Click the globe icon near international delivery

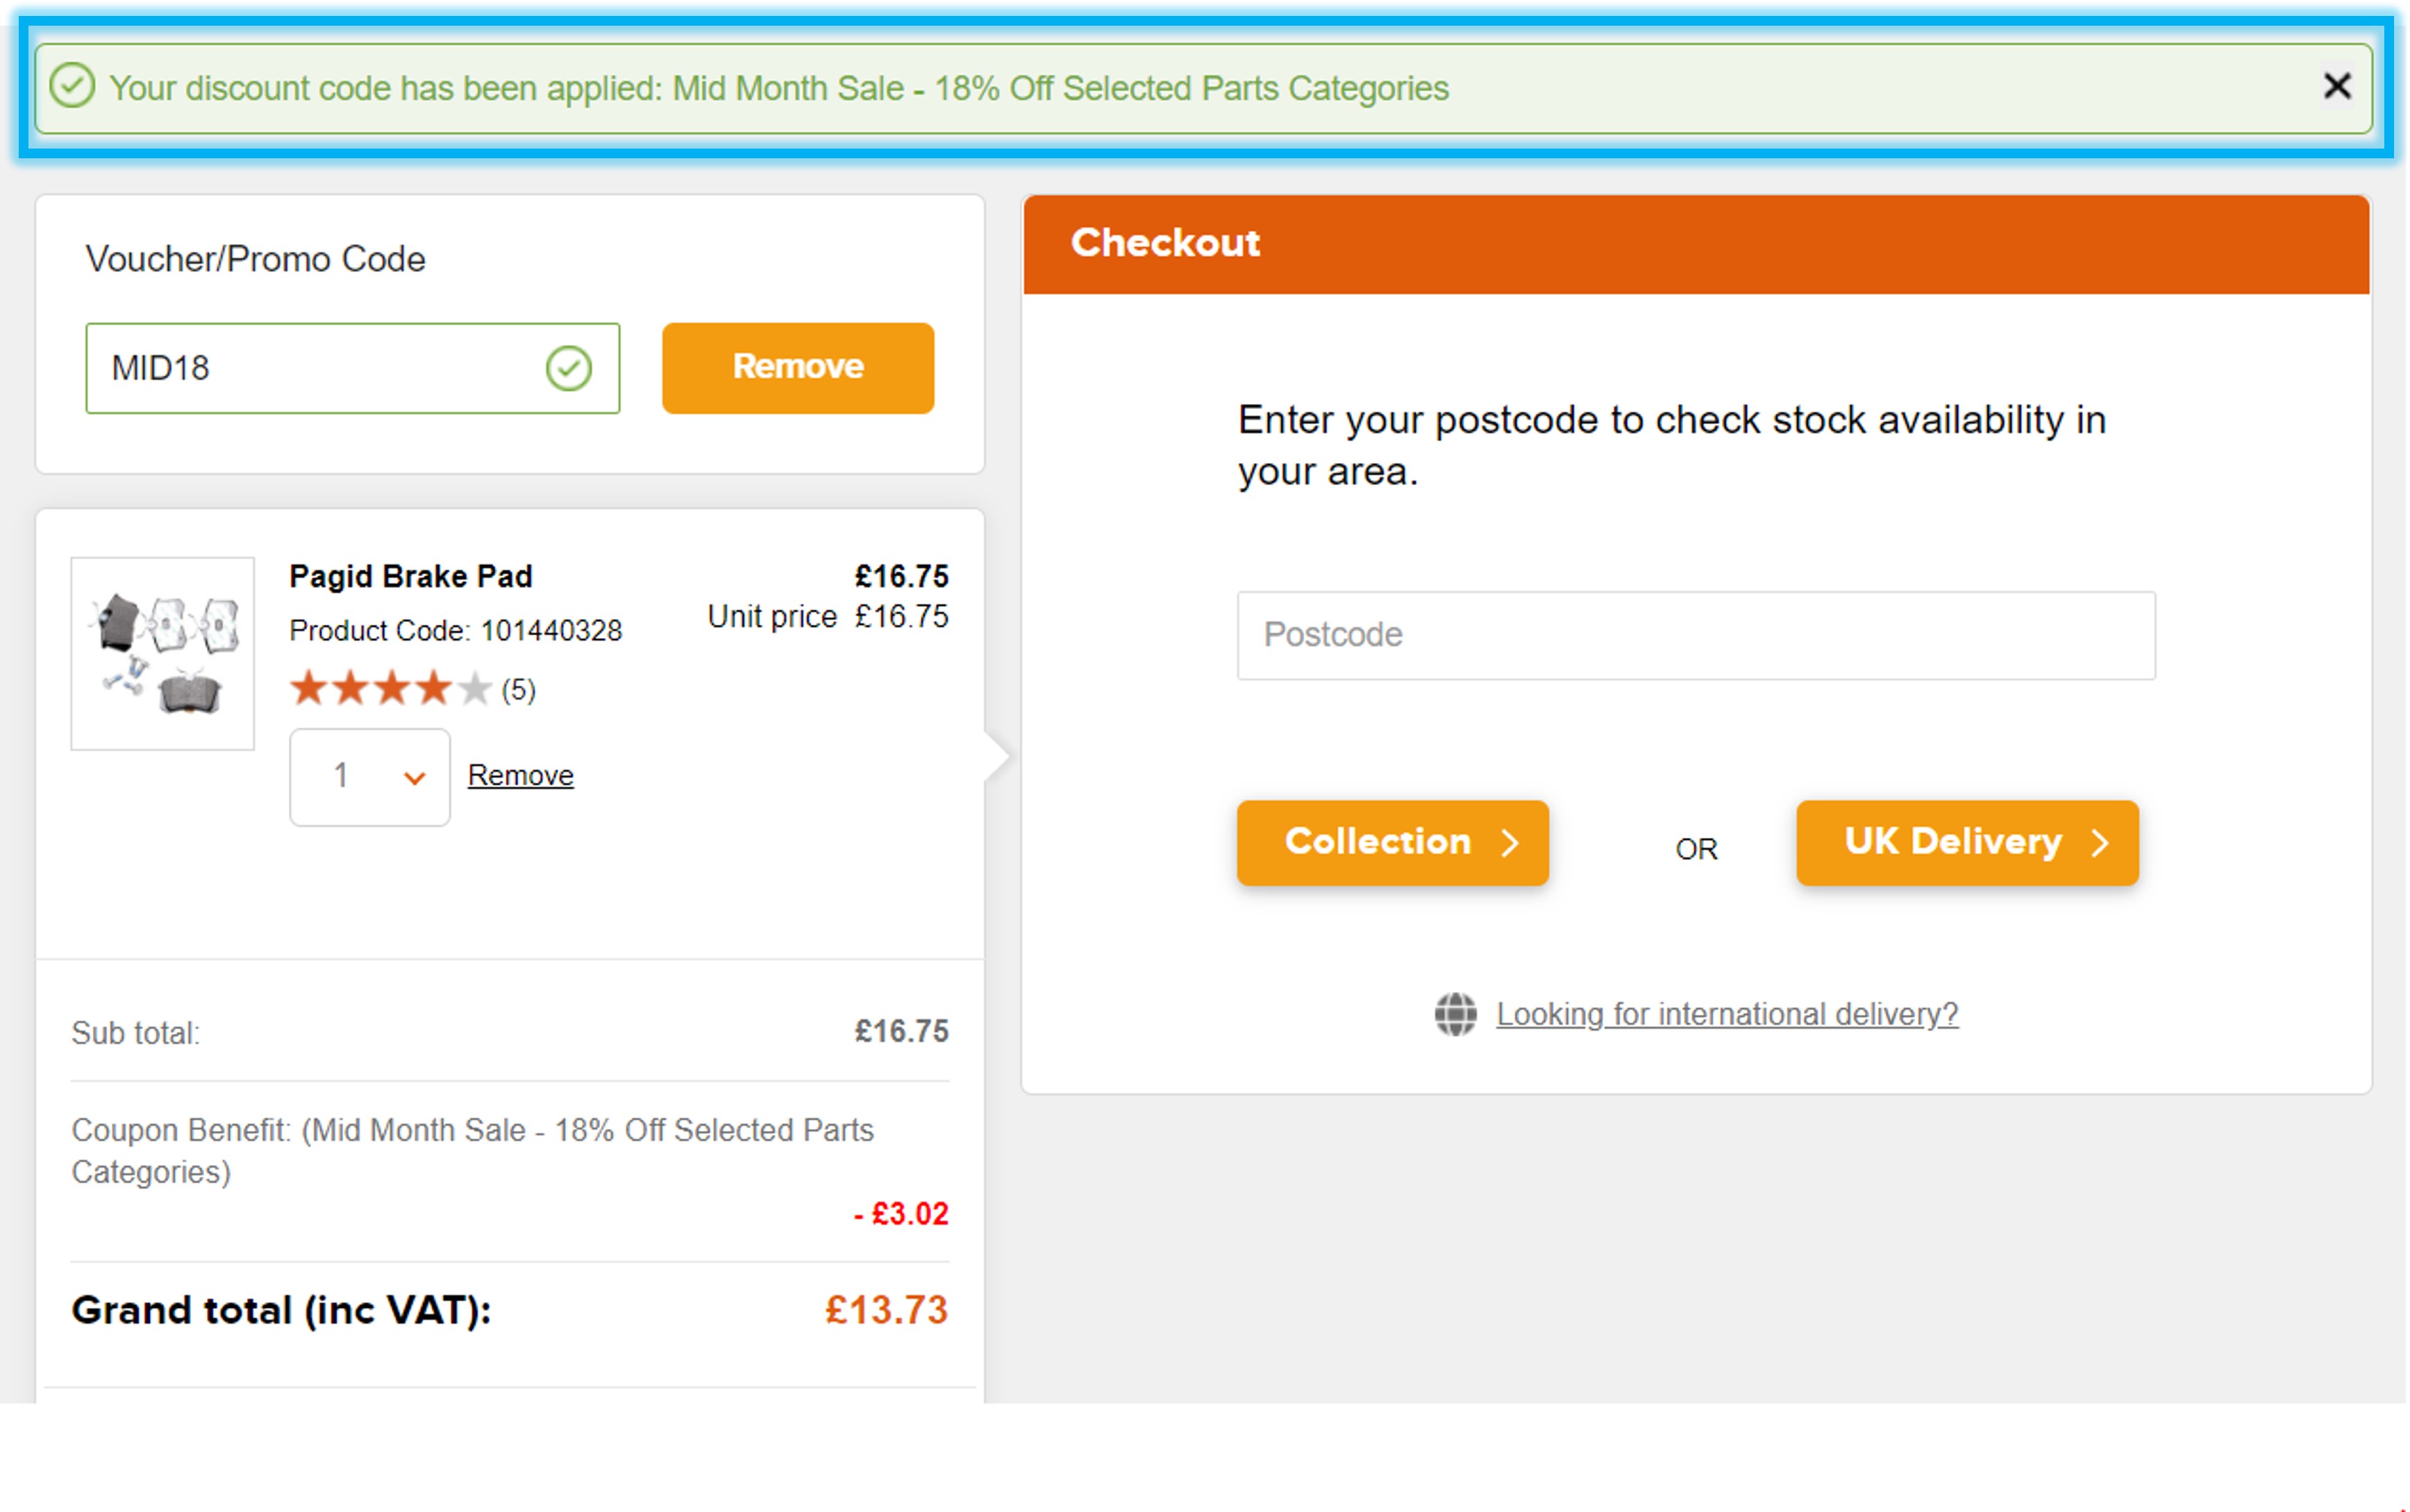(x=1455, y=1014)
